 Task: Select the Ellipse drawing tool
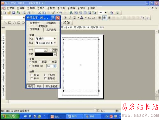pos(23,23)
